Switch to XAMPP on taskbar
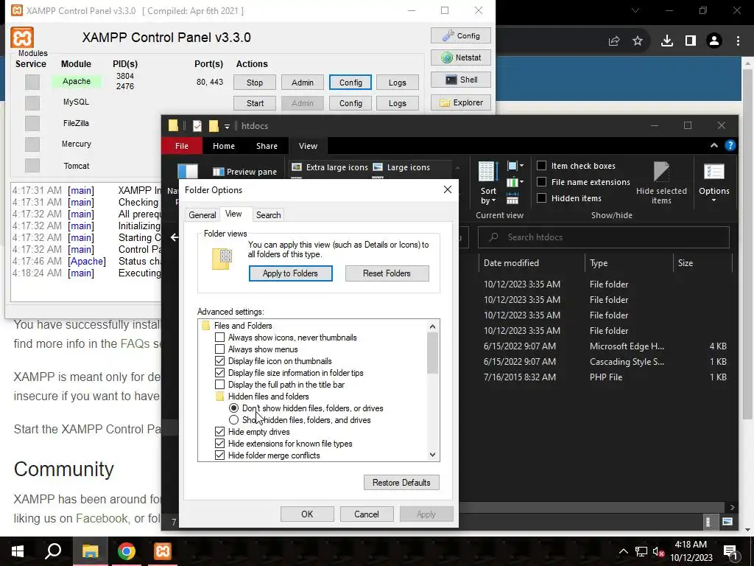 click(x=163, y=551)
